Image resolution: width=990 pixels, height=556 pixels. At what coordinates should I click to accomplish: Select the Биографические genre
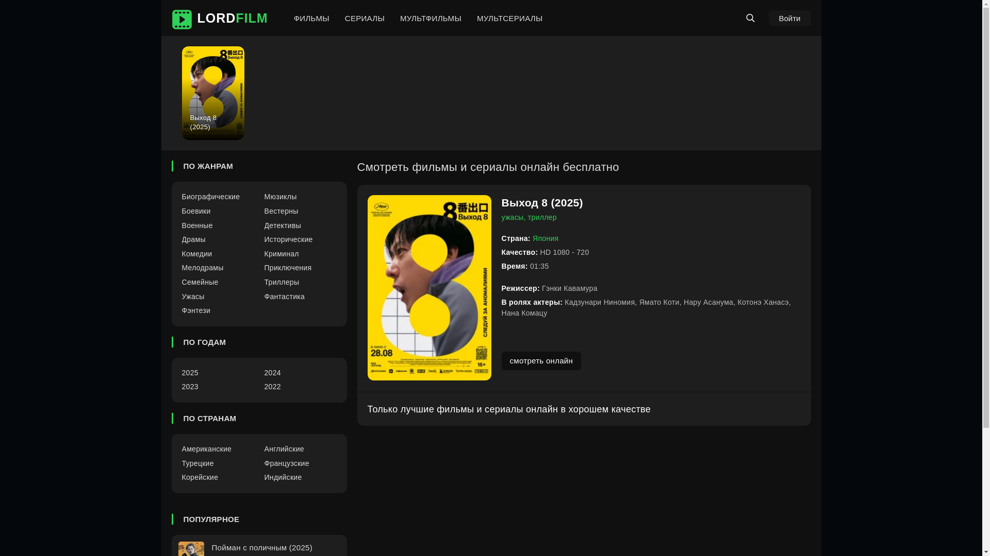(x=210, y=197)
